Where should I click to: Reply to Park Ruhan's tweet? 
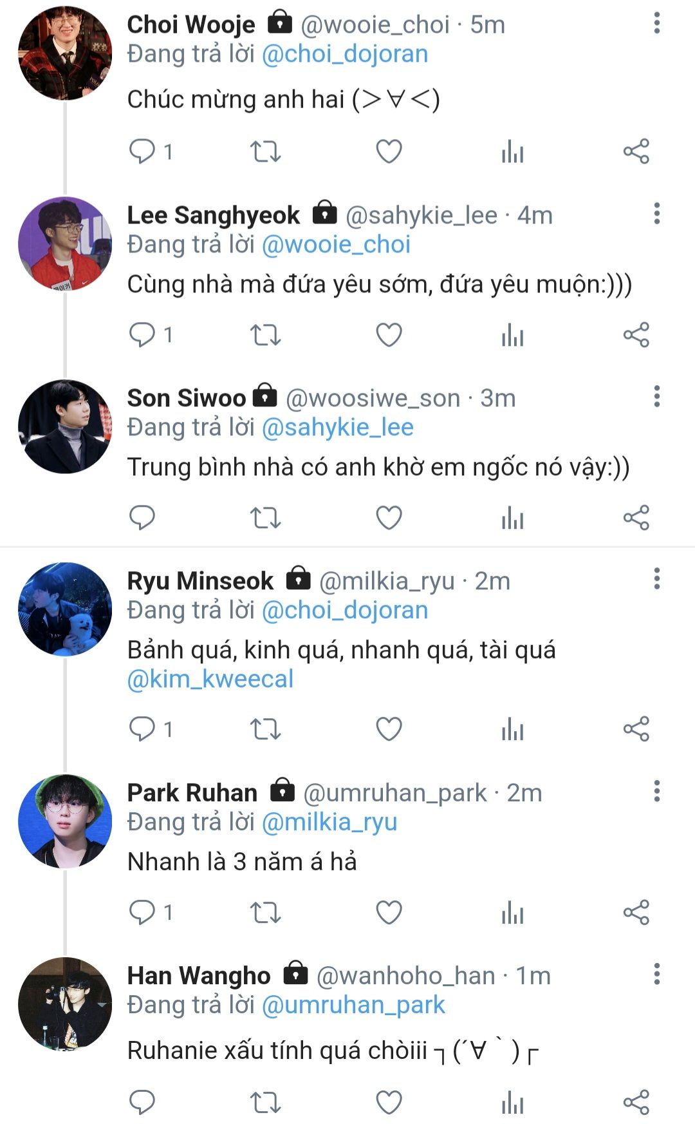tap(142, 912)
